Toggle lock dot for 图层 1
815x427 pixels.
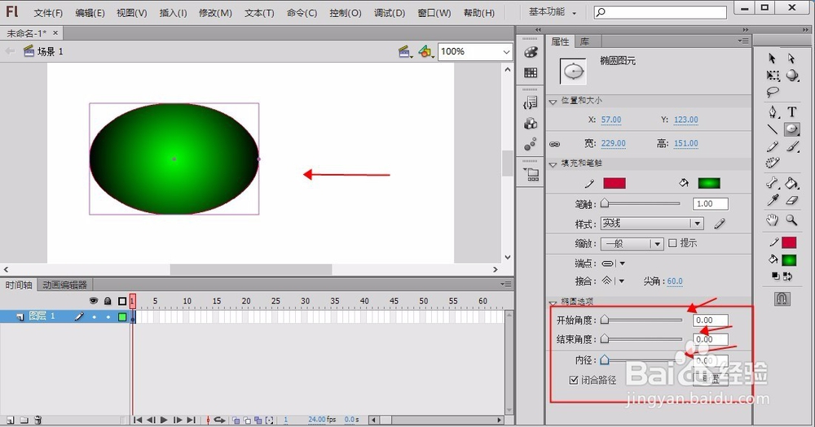(x=108, y=316)
